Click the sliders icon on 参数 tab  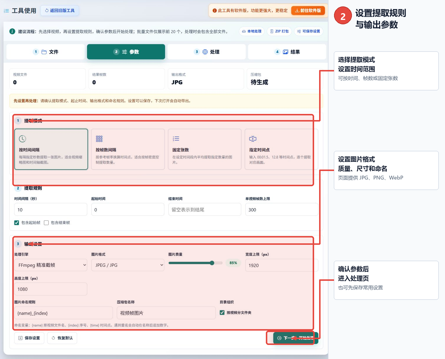tap(124, 52)
